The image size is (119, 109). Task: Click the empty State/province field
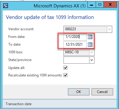coord(76,60)
